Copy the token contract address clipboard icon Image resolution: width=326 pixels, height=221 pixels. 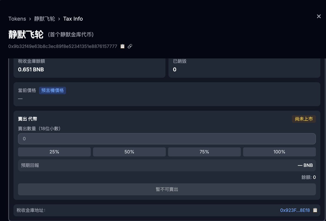(x=122, y=46)
